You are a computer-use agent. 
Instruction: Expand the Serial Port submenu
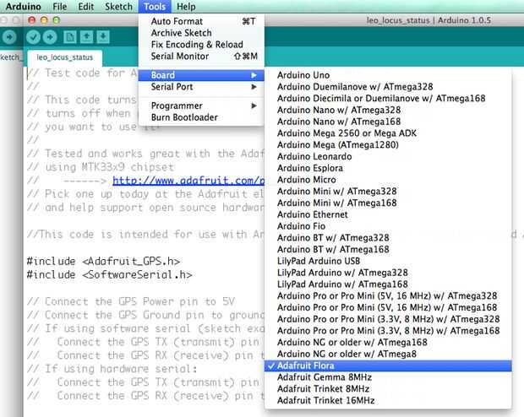pyautogui.click(x=201, y=87)
